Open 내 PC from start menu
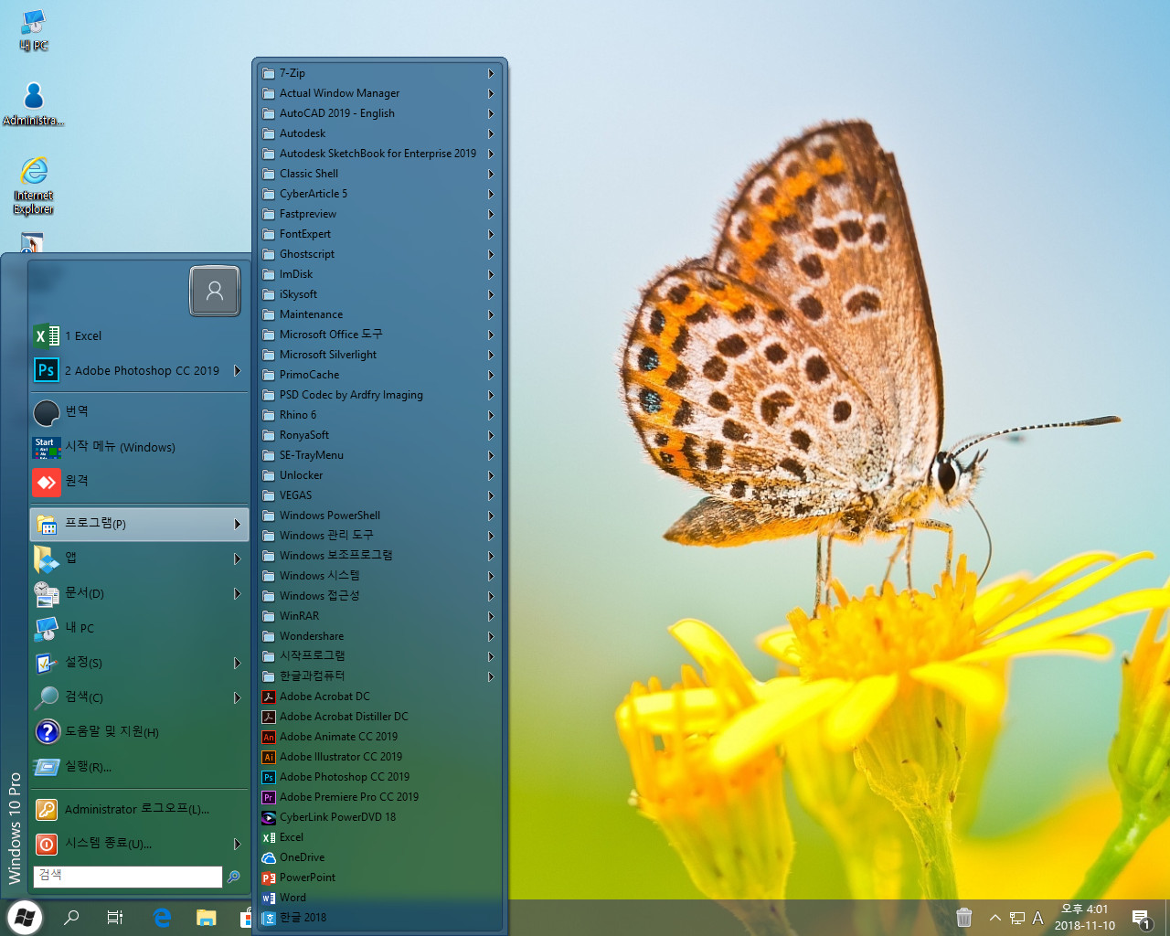This screenshot has width=1170, height=936. point(139,628)
